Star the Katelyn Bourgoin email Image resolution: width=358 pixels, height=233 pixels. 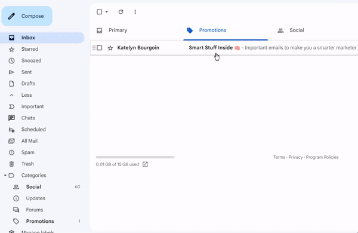(110, 48)
